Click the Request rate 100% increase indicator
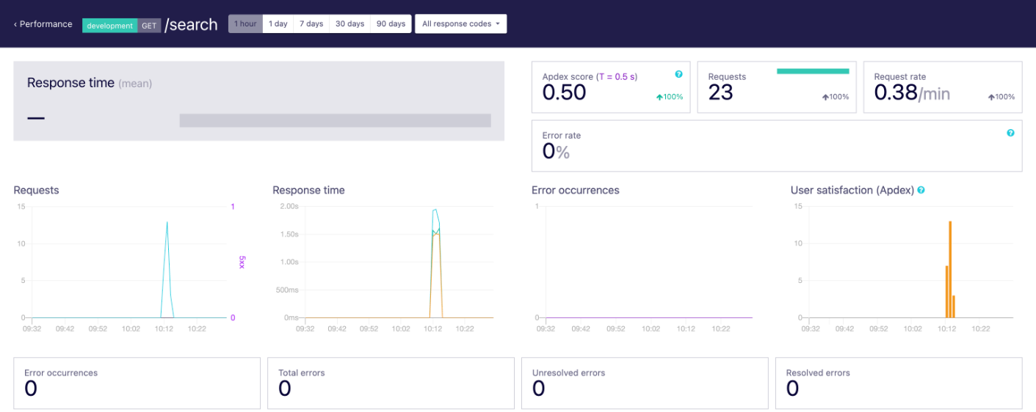 [x=1001, y=97]
